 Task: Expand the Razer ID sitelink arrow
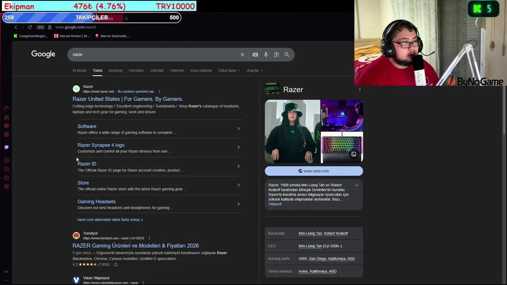(238, 166)
